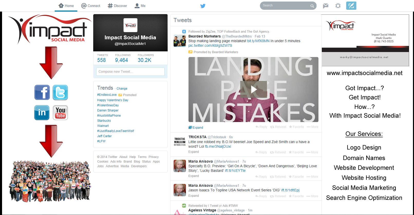Viewport: 414px width, 215px height.
Task: Click the TRICKSTA avatar image
Action: click(x=180, y=142)
